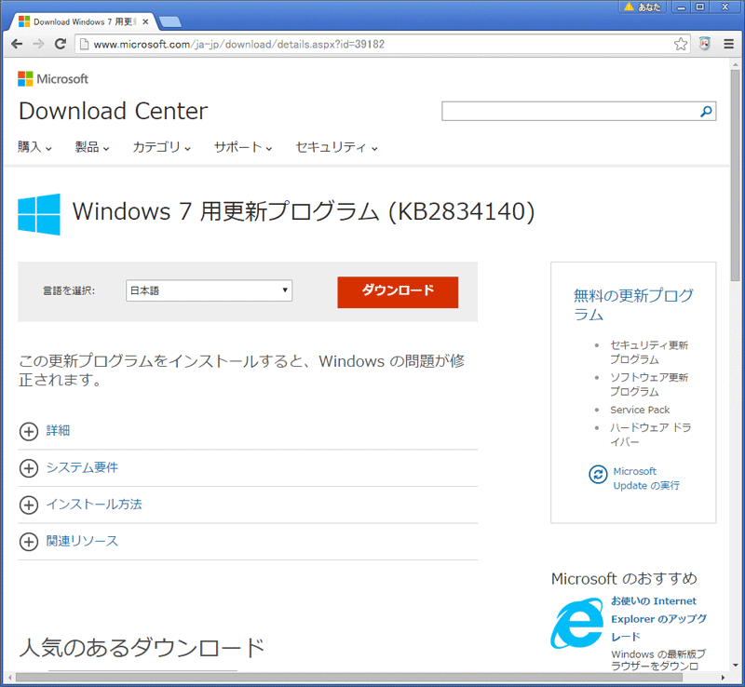This screenshot has width=745, height=687.
Task: Click the user warning badge あなた
Action: coord(643,7)
